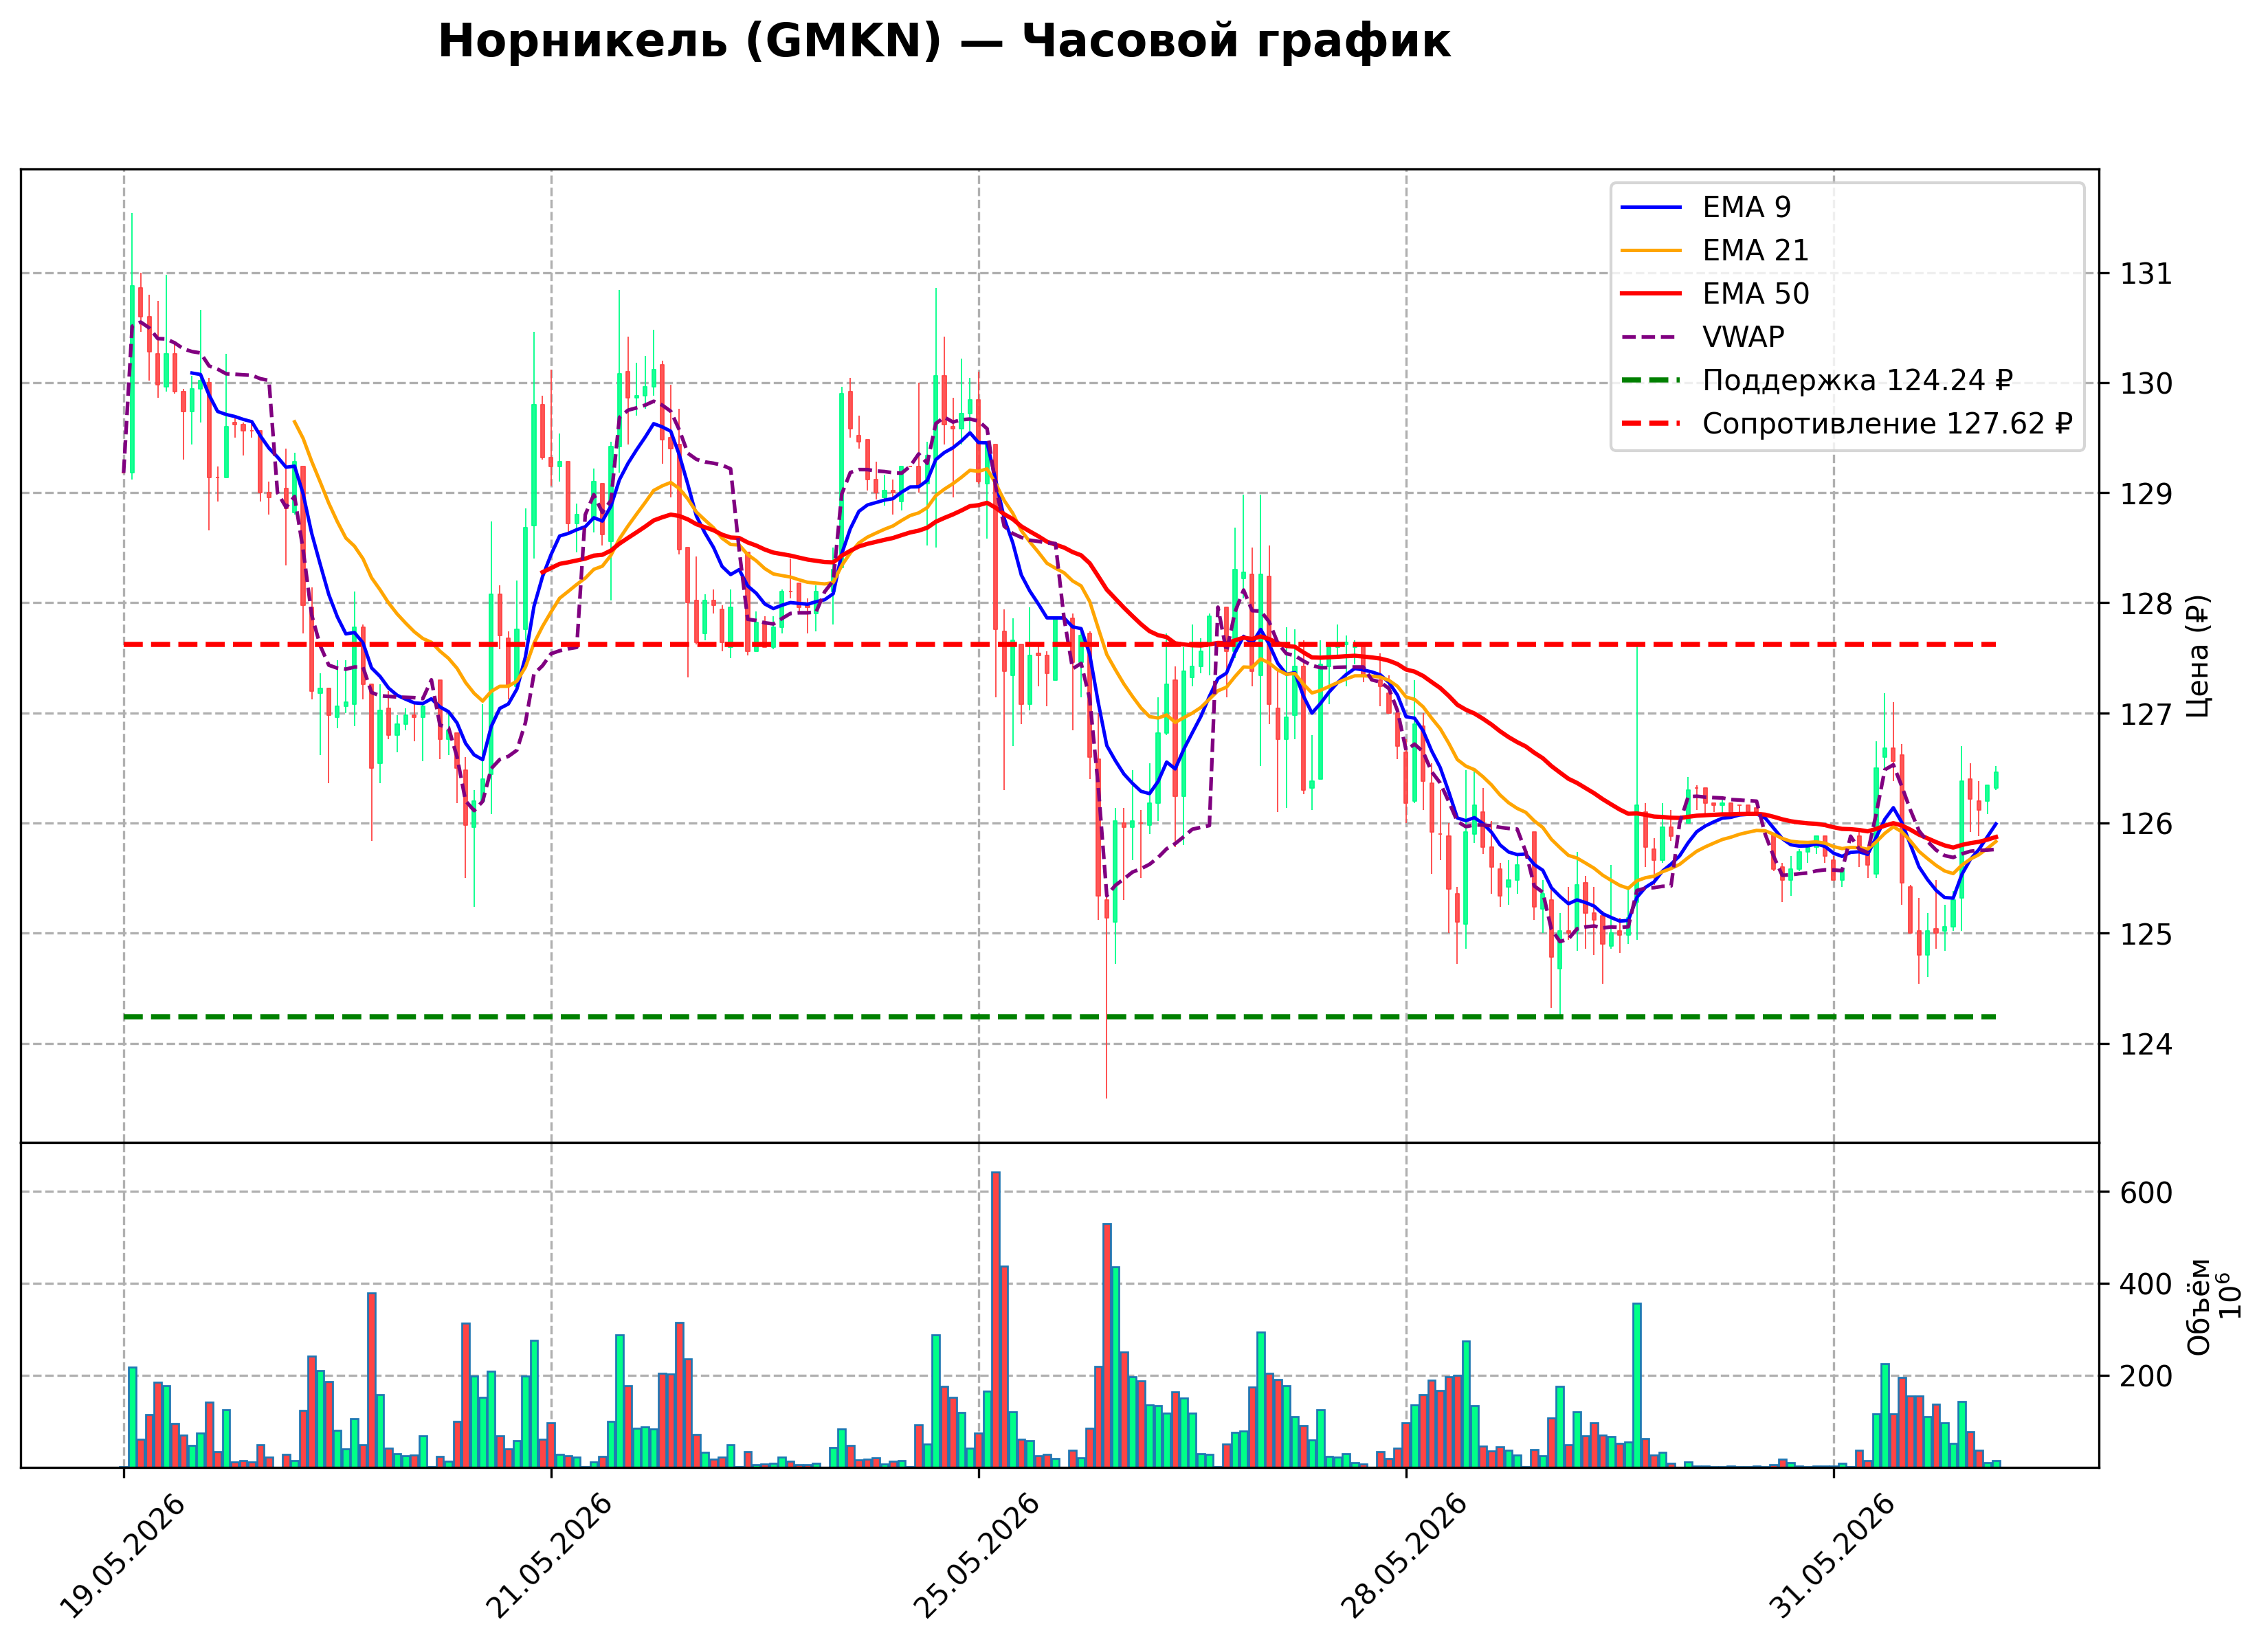Click the date label '19.05.2026'
This screenshot has width=2268, height=1644.
(122, 1556)
